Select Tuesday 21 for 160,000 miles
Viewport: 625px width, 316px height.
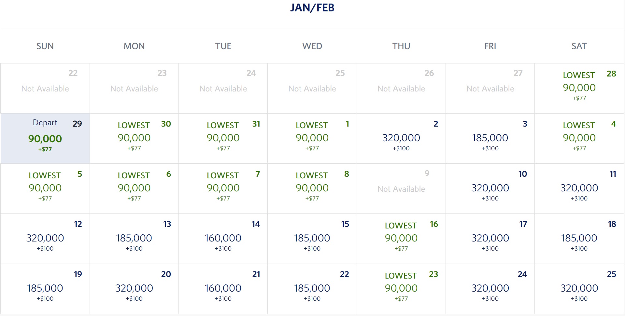(x=223, y=289)
